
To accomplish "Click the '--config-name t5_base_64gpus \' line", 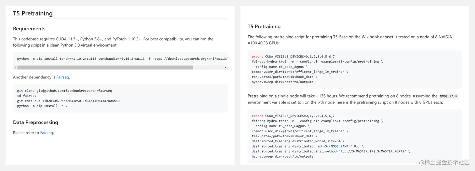I will click(281, 126).
